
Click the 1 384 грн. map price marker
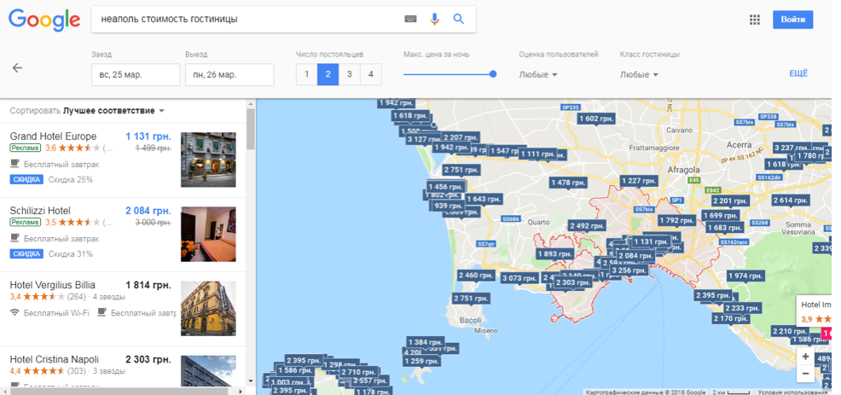[426, 342]
